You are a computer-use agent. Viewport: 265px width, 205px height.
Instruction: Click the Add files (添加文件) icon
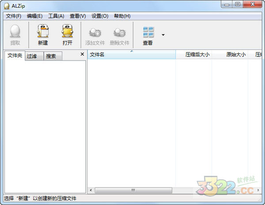95,32
